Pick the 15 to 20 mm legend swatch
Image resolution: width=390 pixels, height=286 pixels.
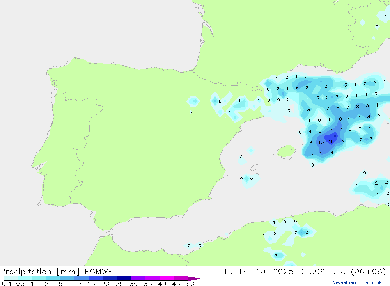(96, 278)
